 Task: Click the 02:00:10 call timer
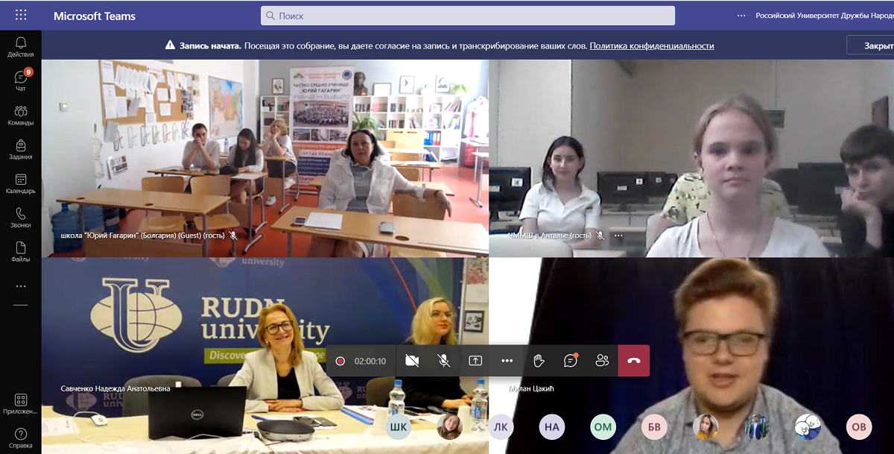[x=370, y=361]
